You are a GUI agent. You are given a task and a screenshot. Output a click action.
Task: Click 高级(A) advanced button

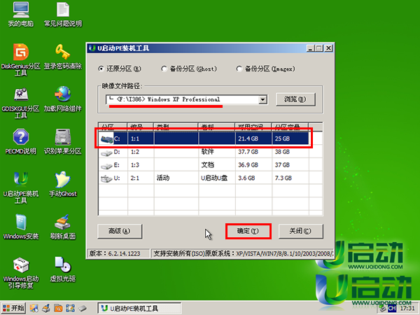click(120, 231)
